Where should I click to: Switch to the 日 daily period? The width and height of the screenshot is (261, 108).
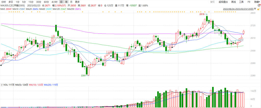pyautogui.click(x=61, y=2)
